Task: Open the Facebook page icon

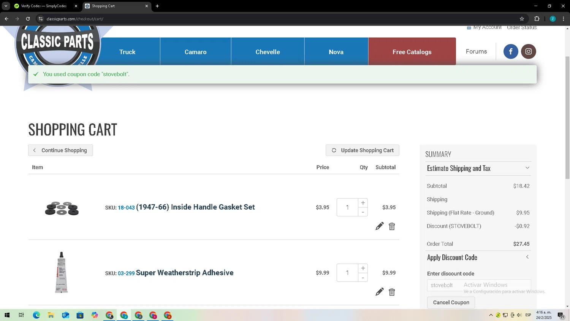Action: tap(511, 51)
